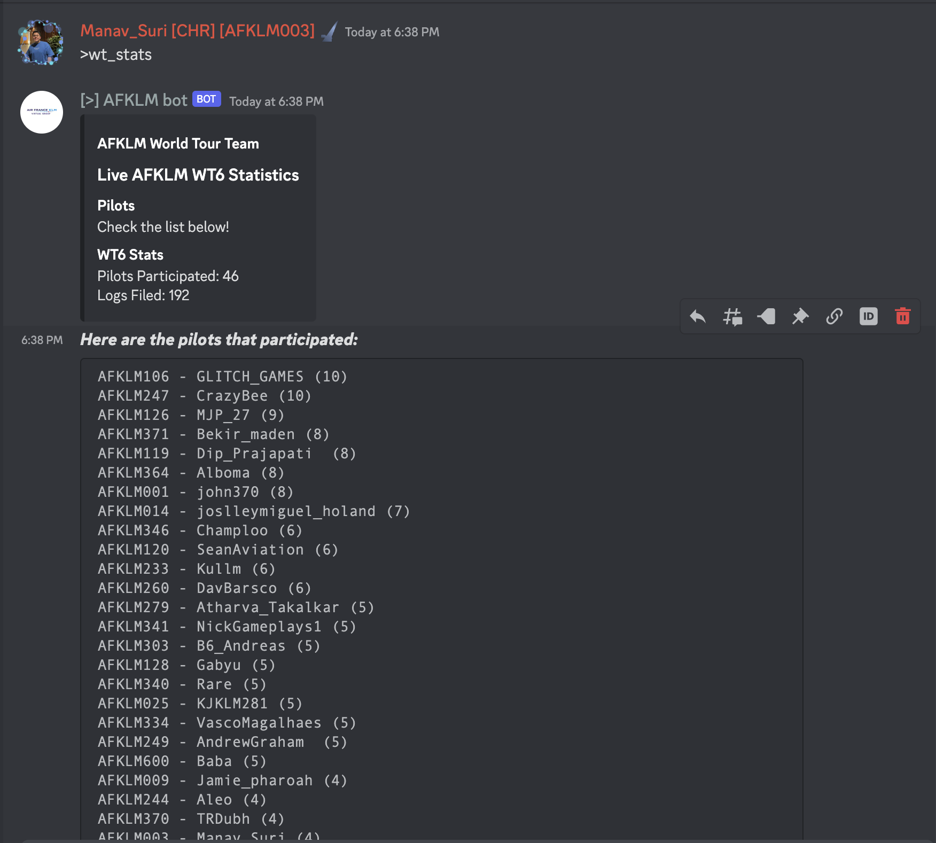Click timestamp next to the AFKLM bot name
The image size is (936, 843).
(x=276, y=102)
